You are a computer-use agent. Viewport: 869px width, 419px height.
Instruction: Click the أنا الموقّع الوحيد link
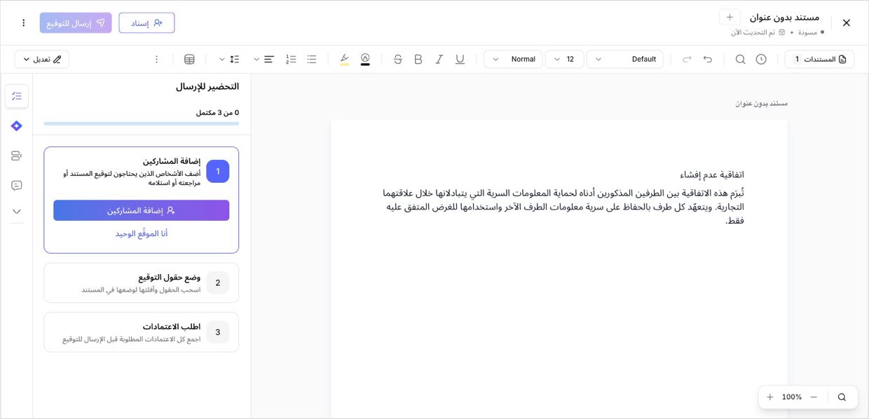tap(142, 233)
